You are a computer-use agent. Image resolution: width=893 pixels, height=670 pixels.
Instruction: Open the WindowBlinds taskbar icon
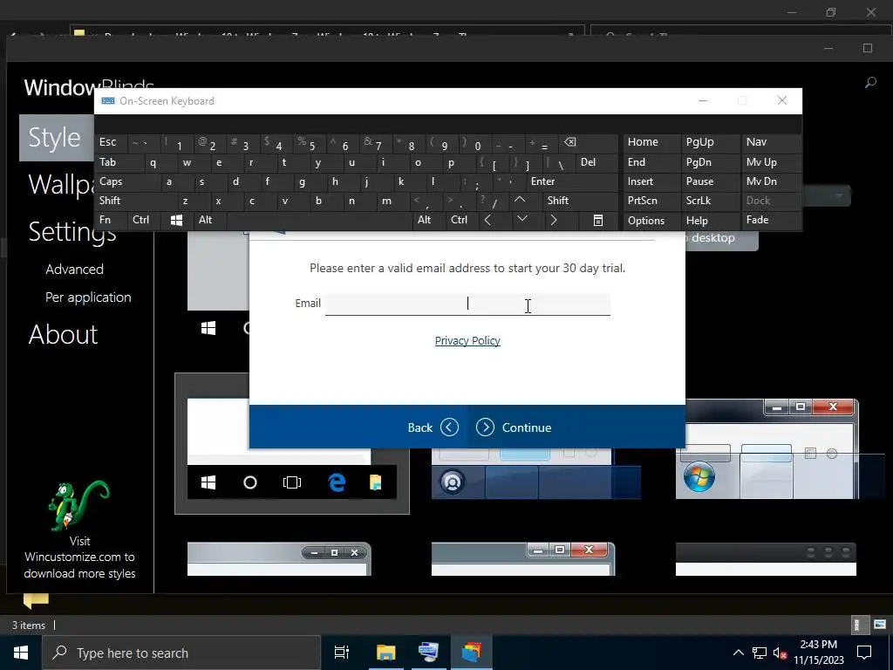(x=472, y=653)
